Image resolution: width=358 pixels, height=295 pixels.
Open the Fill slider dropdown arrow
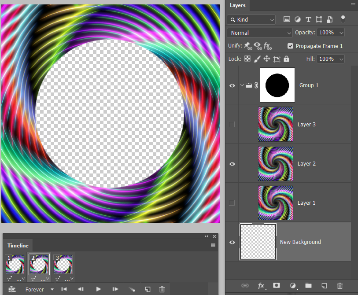click(x=341, y=59)
